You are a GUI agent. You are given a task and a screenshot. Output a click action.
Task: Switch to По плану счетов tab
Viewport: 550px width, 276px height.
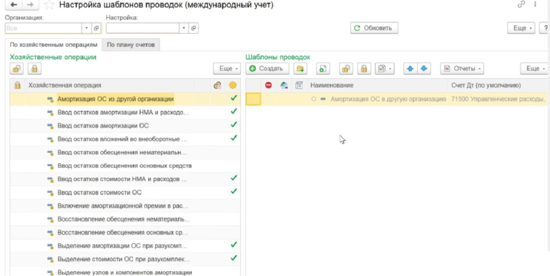(131, 45)
